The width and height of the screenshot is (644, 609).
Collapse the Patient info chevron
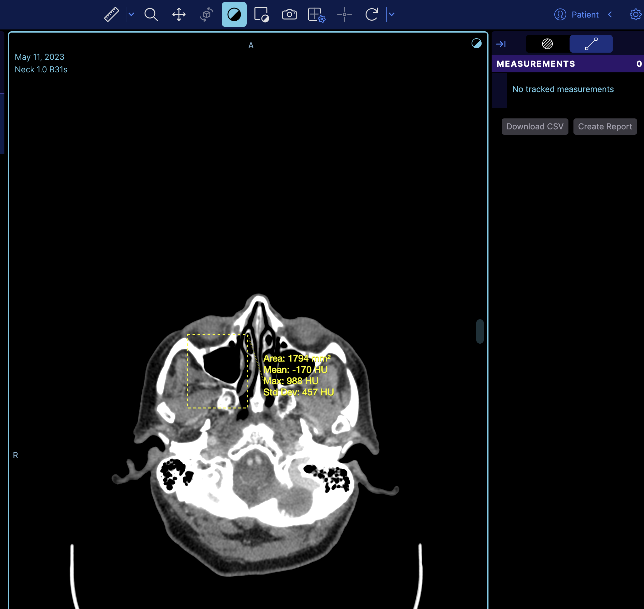point(610,15)
